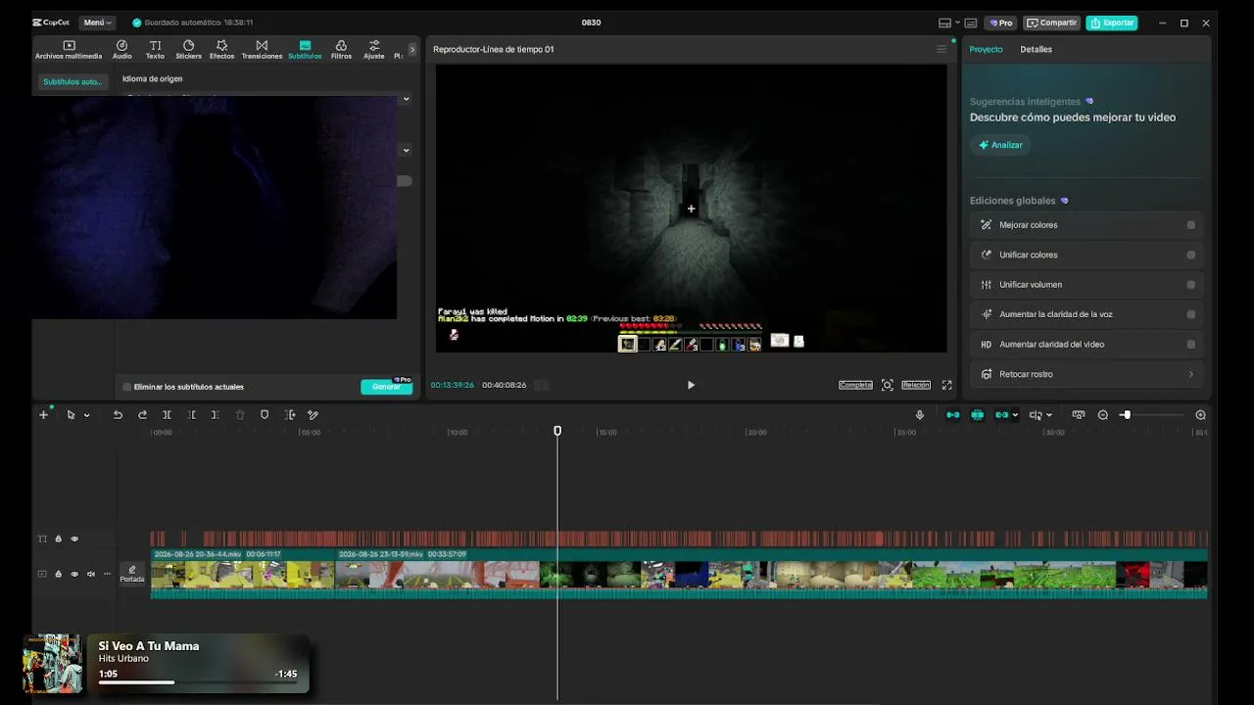Expand pointer tool mode dropdown arrow
Image resolution: width=1254 pixels, height=705 pixels.
tap(86, 415)
